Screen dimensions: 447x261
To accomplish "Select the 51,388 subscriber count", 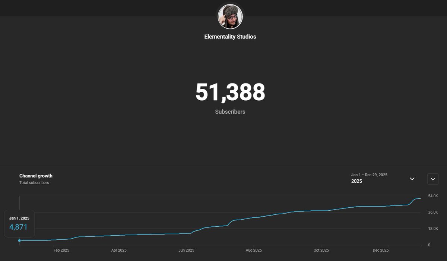I will (230, 92).
